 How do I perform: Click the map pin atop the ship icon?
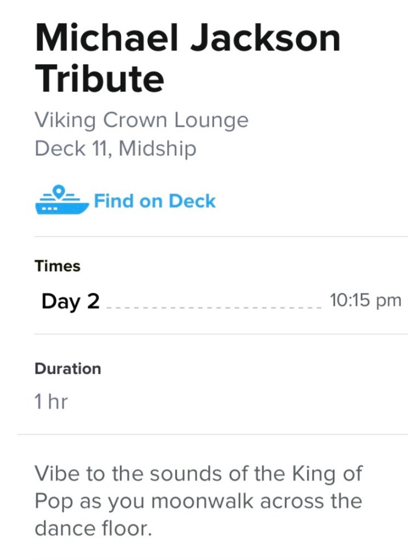coord(61,192)
